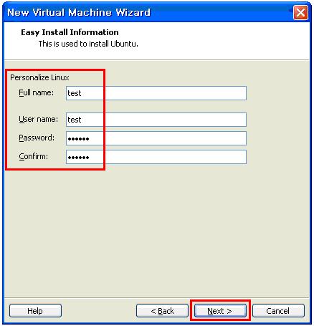Click the 'Password:' label text
The width and height of the screenshot is (314, 326).
click(37, 138)
